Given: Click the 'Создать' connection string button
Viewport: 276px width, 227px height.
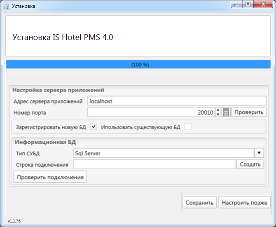Looking at the screenshot, I should (250, 164).
